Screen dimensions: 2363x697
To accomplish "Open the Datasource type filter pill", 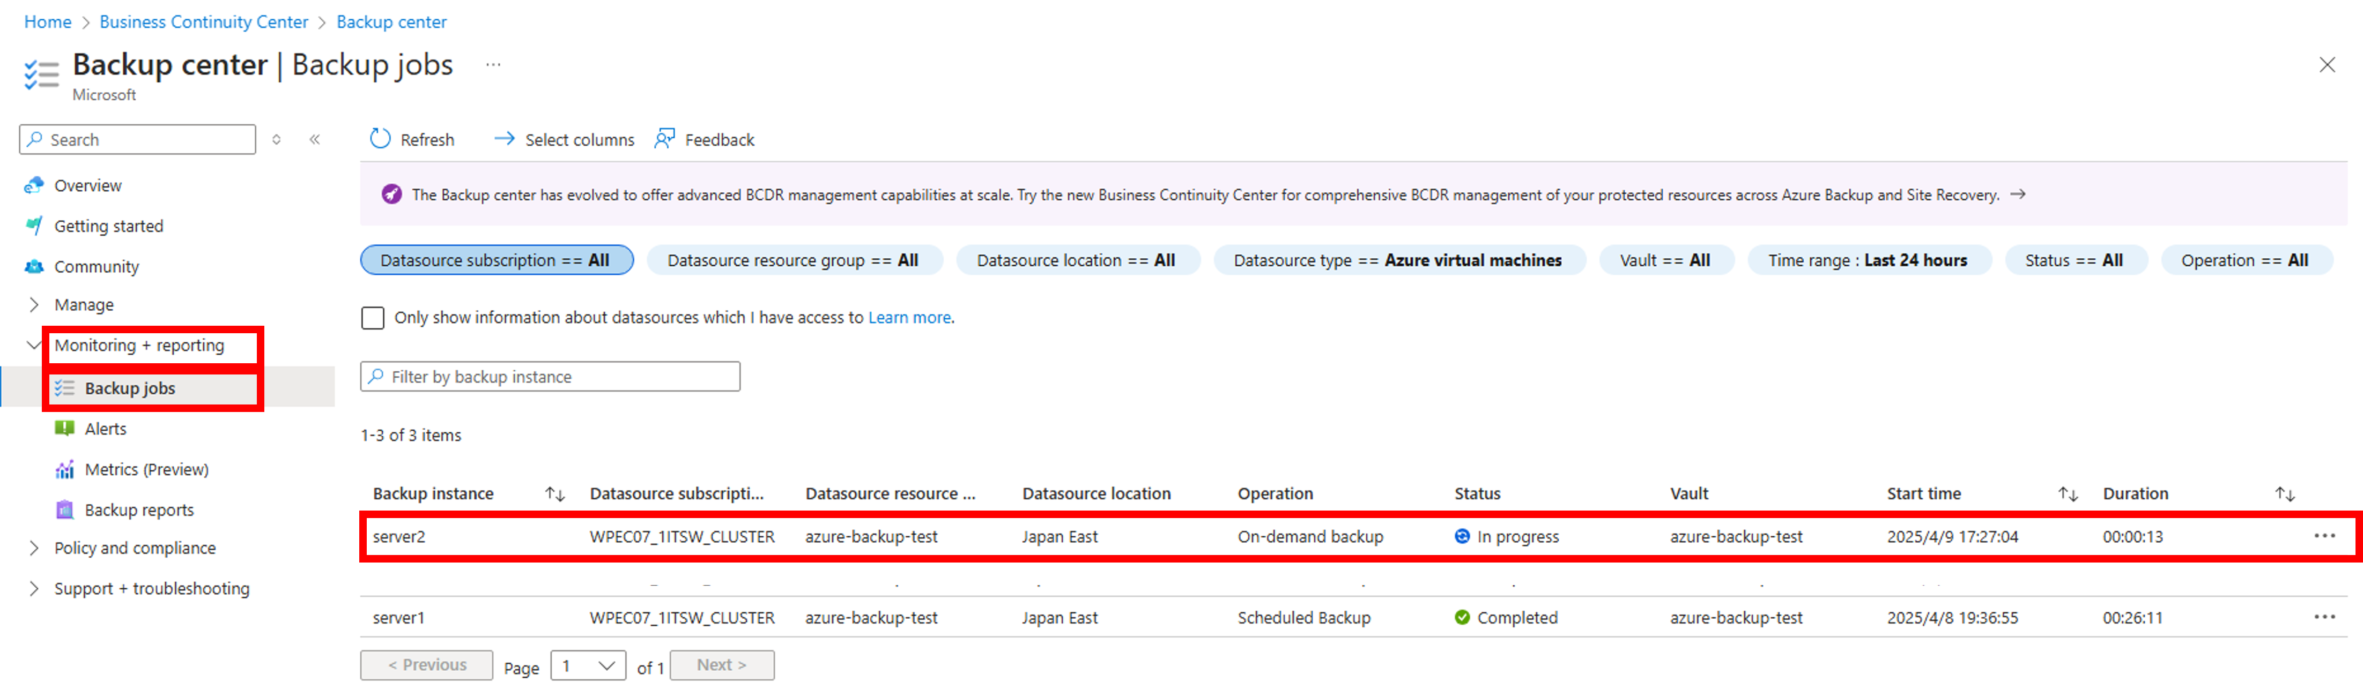I will coord(1398,260).
